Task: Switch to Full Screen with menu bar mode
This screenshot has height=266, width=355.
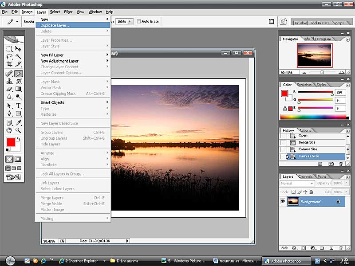Action: [x=14, y=168]
